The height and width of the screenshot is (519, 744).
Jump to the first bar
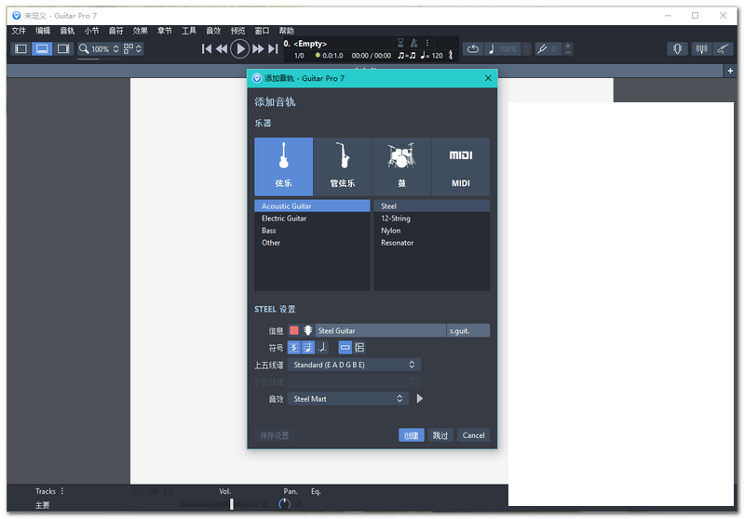click(207, 48)
